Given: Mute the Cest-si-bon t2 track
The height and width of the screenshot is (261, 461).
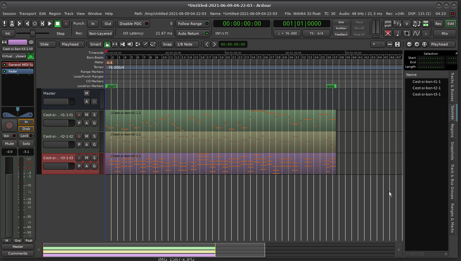Looking at the screenshot, I should click(86, 136).
